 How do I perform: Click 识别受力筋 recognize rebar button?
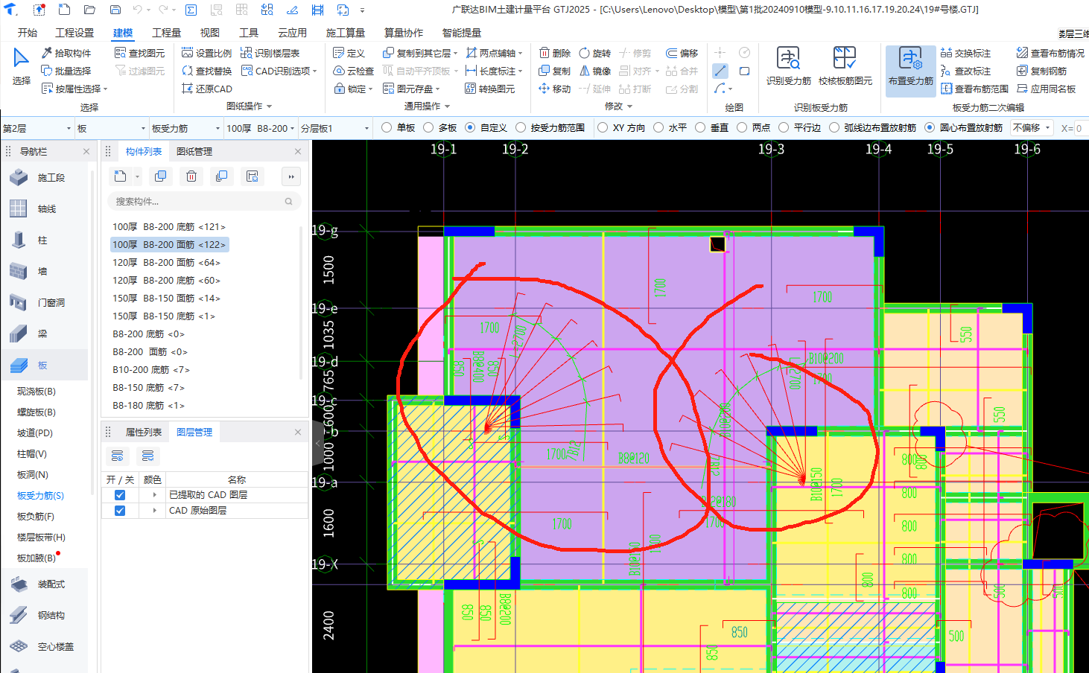pos(788,66)
